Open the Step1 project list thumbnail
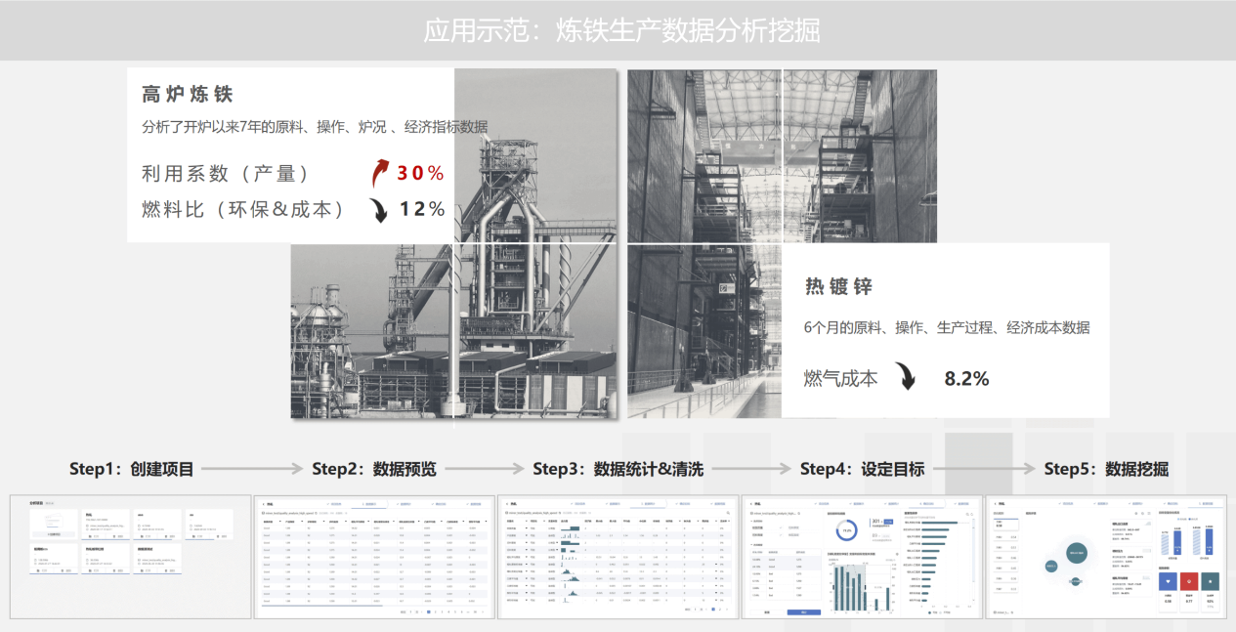The height and width of the screenshot is (632, 1236). coord(130,557)
